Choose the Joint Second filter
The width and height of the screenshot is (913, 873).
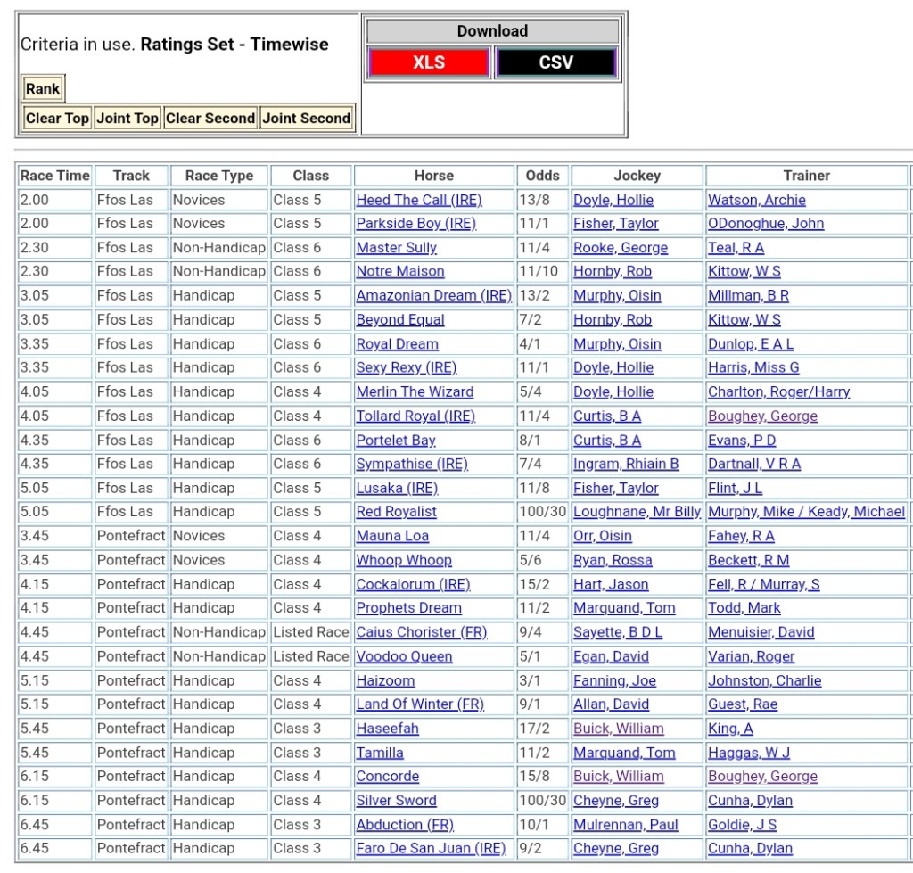coord(306,118)
